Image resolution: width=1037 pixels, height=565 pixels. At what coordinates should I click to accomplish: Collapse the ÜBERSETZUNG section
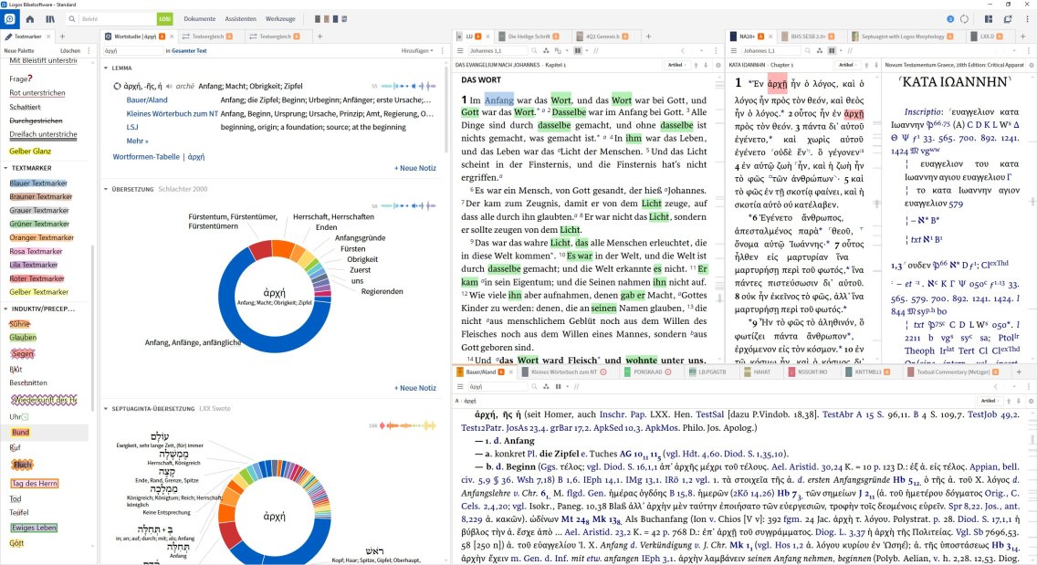coord(106,189)
